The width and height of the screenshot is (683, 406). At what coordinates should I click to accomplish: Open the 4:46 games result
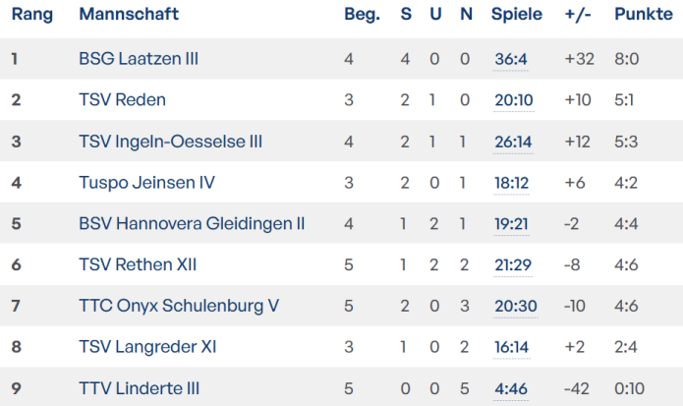511,389
